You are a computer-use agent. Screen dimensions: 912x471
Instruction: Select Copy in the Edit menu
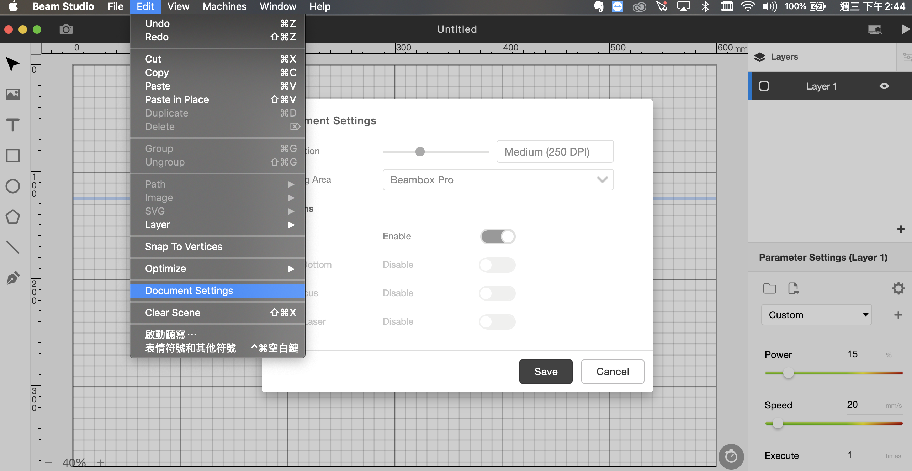pos(218,72)
